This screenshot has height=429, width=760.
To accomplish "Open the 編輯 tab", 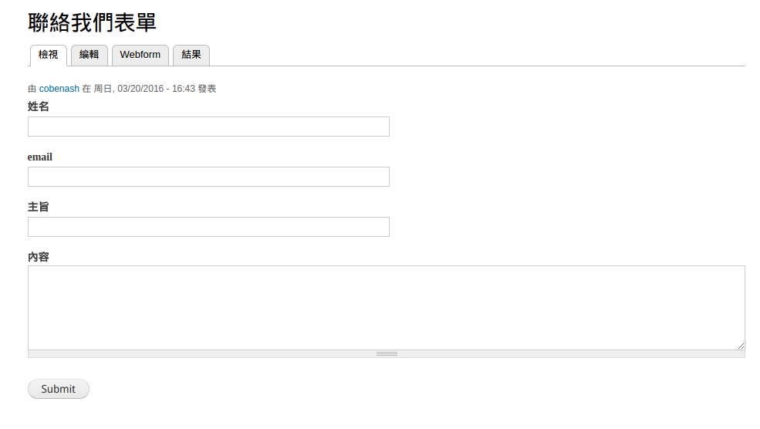I will (90, 56).
